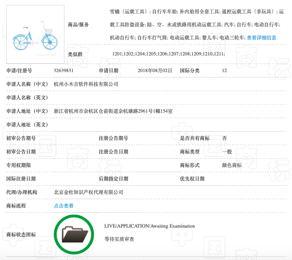Click the 商标状态图标 field label
The width and height of the screenshot is (292, 260).
click(x=21, y=235)
